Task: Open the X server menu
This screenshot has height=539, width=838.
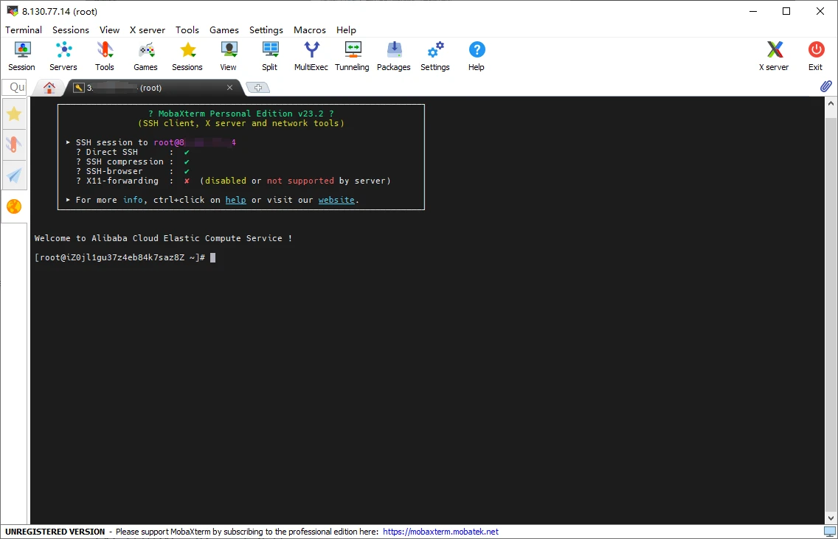Action: click(148, 30)
